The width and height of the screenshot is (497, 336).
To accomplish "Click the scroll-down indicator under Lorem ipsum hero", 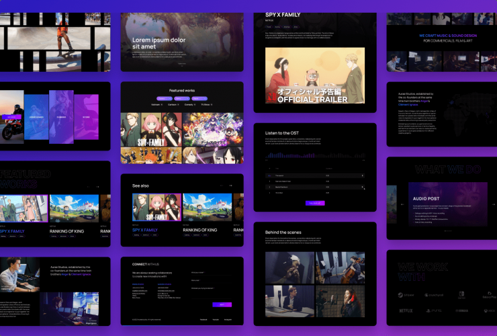I will 182,65.
